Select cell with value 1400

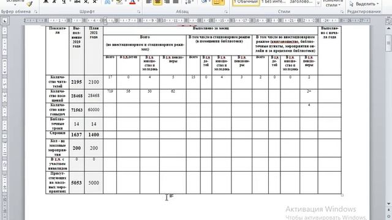[x=94, y=134]
